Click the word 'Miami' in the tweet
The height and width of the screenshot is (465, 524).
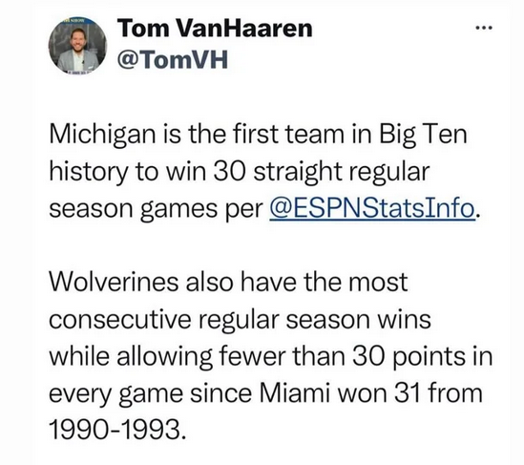point(291,393)
